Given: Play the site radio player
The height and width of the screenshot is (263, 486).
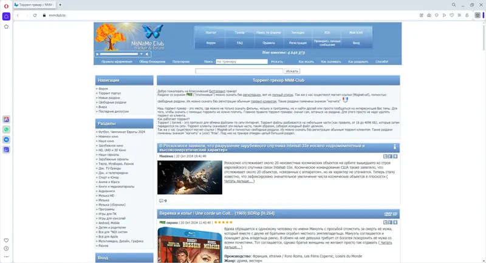Looking at the screenshot, I should [97, 54].
